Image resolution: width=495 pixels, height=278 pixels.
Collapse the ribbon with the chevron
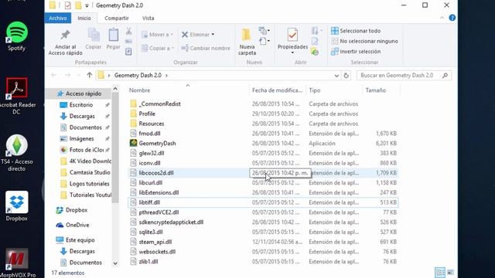442,18
